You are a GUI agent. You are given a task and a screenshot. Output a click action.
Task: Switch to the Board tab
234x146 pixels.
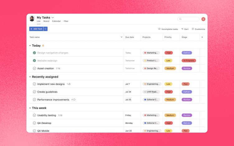(x=46, y=21)
